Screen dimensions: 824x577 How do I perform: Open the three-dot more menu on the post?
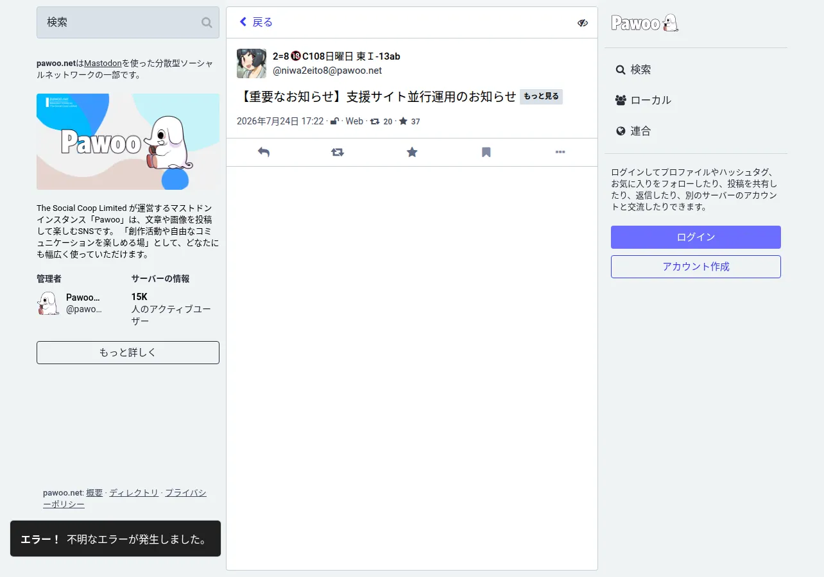click(x=560, y=152)
